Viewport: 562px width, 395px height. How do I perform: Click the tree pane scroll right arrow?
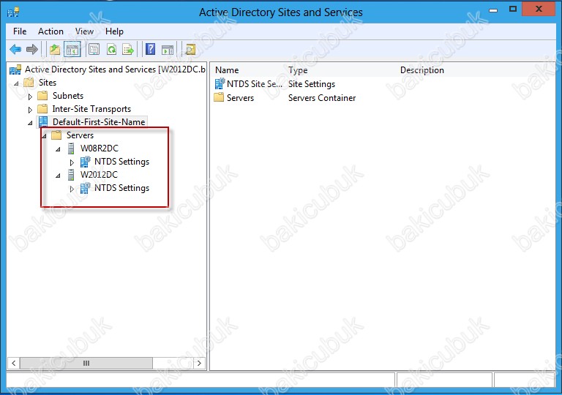(x=199, y=363)
